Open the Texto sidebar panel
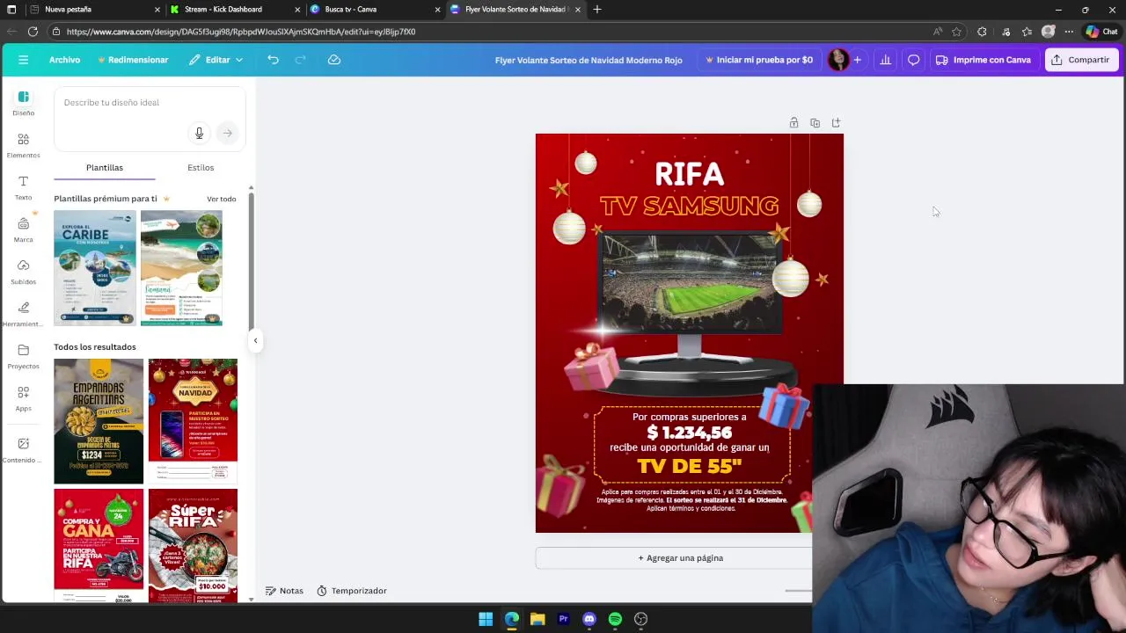The image size is (1126, 633). click(x=23, y=187)
